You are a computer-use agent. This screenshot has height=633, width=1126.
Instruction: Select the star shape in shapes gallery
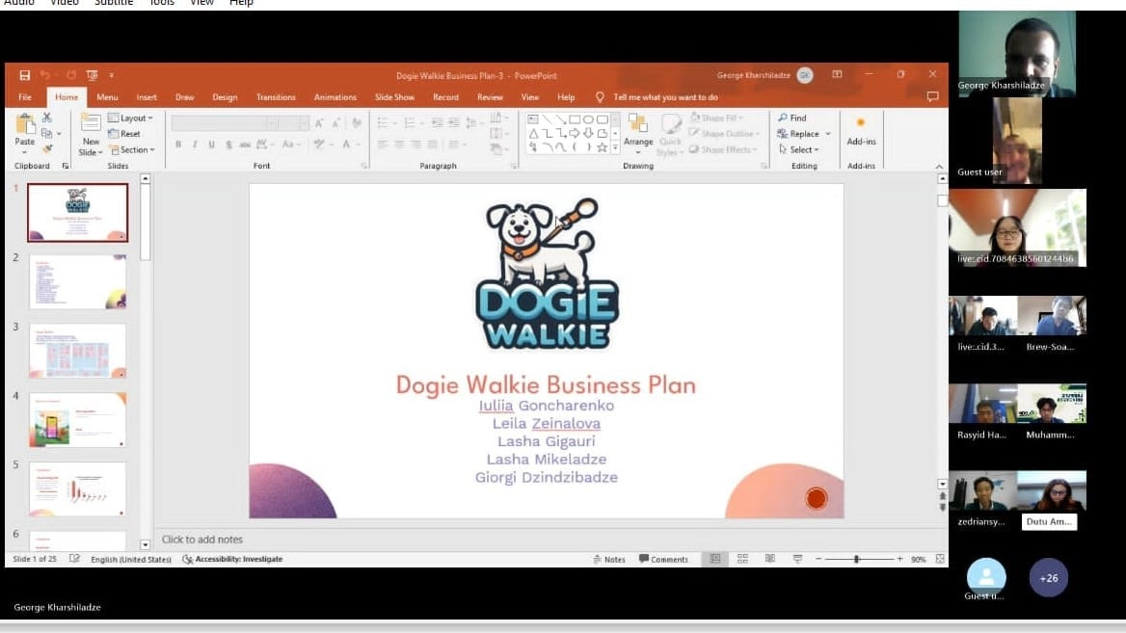(x=603, y=147)
